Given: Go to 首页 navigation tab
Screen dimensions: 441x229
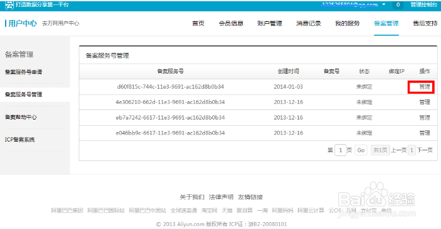Looking at the screenshot, I should [x=198, y=23].
